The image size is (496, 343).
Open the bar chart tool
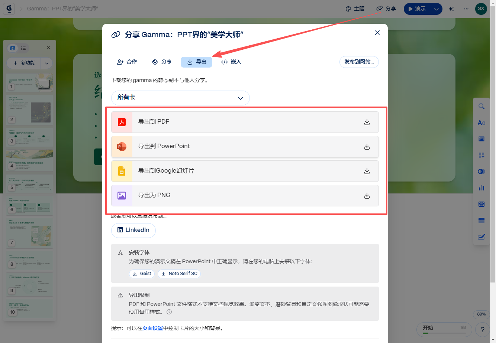(x=481, y=188)
